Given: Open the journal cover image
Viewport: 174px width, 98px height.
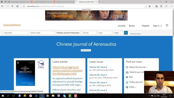Looking at the screenshot, I should click(x=25, y=73).
